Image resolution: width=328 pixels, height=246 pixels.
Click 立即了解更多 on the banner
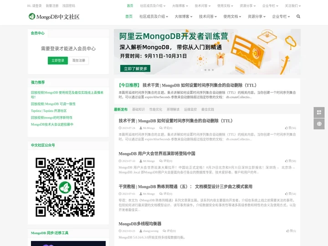coord(135,68)
